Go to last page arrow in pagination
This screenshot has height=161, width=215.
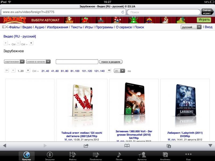(109, 71)
